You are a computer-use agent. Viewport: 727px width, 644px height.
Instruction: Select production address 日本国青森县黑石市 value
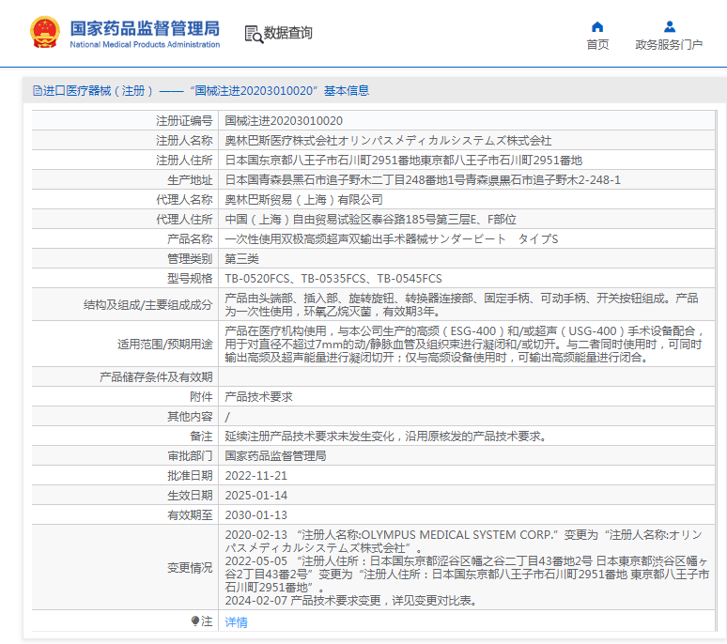(423, 179)
